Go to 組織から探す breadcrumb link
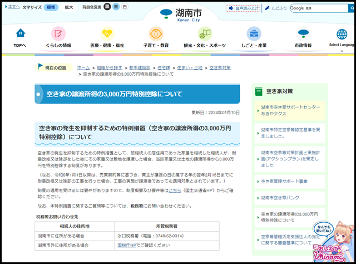This screenshot has width=356, height=264. pos(110,68)
